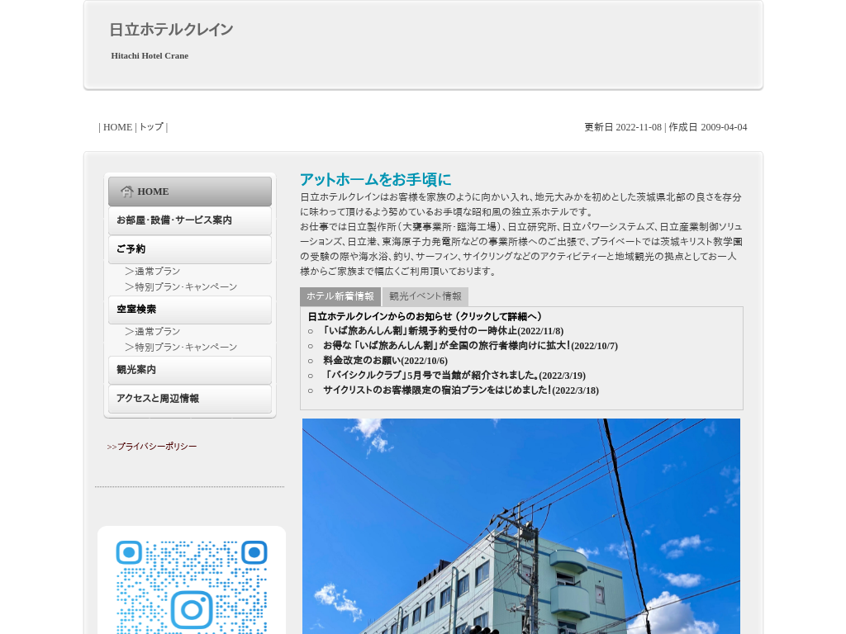Click the 日立ホテルクレインからのお知らせ heading
846x634 pixels.
(x=425, y=316)
